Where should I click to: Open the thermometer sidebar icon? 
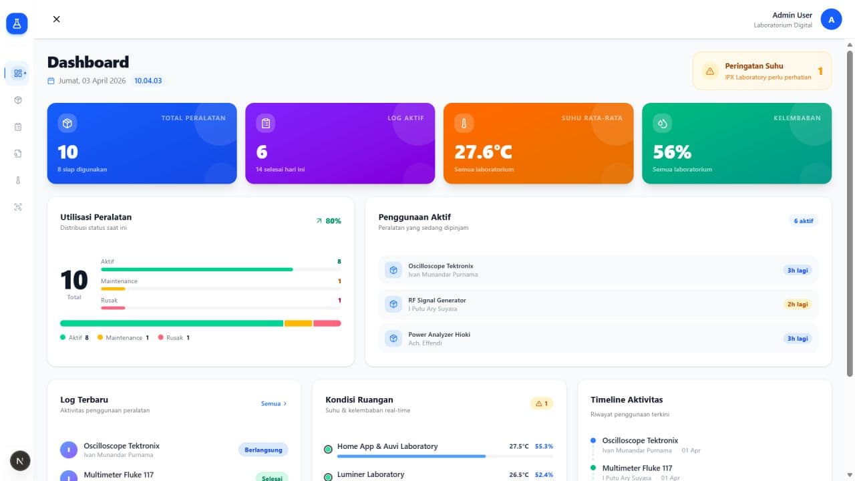coord(18,180)
